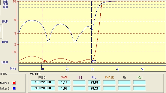The image size is (166, 93).
Task: Click the empty Marker 2 |Z| field
Action: (79, 88)
